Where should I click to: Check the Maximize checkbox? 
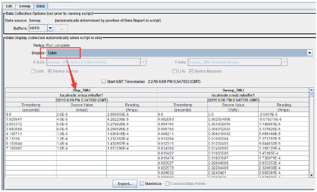pyautogui.click(x=142, y=183)
